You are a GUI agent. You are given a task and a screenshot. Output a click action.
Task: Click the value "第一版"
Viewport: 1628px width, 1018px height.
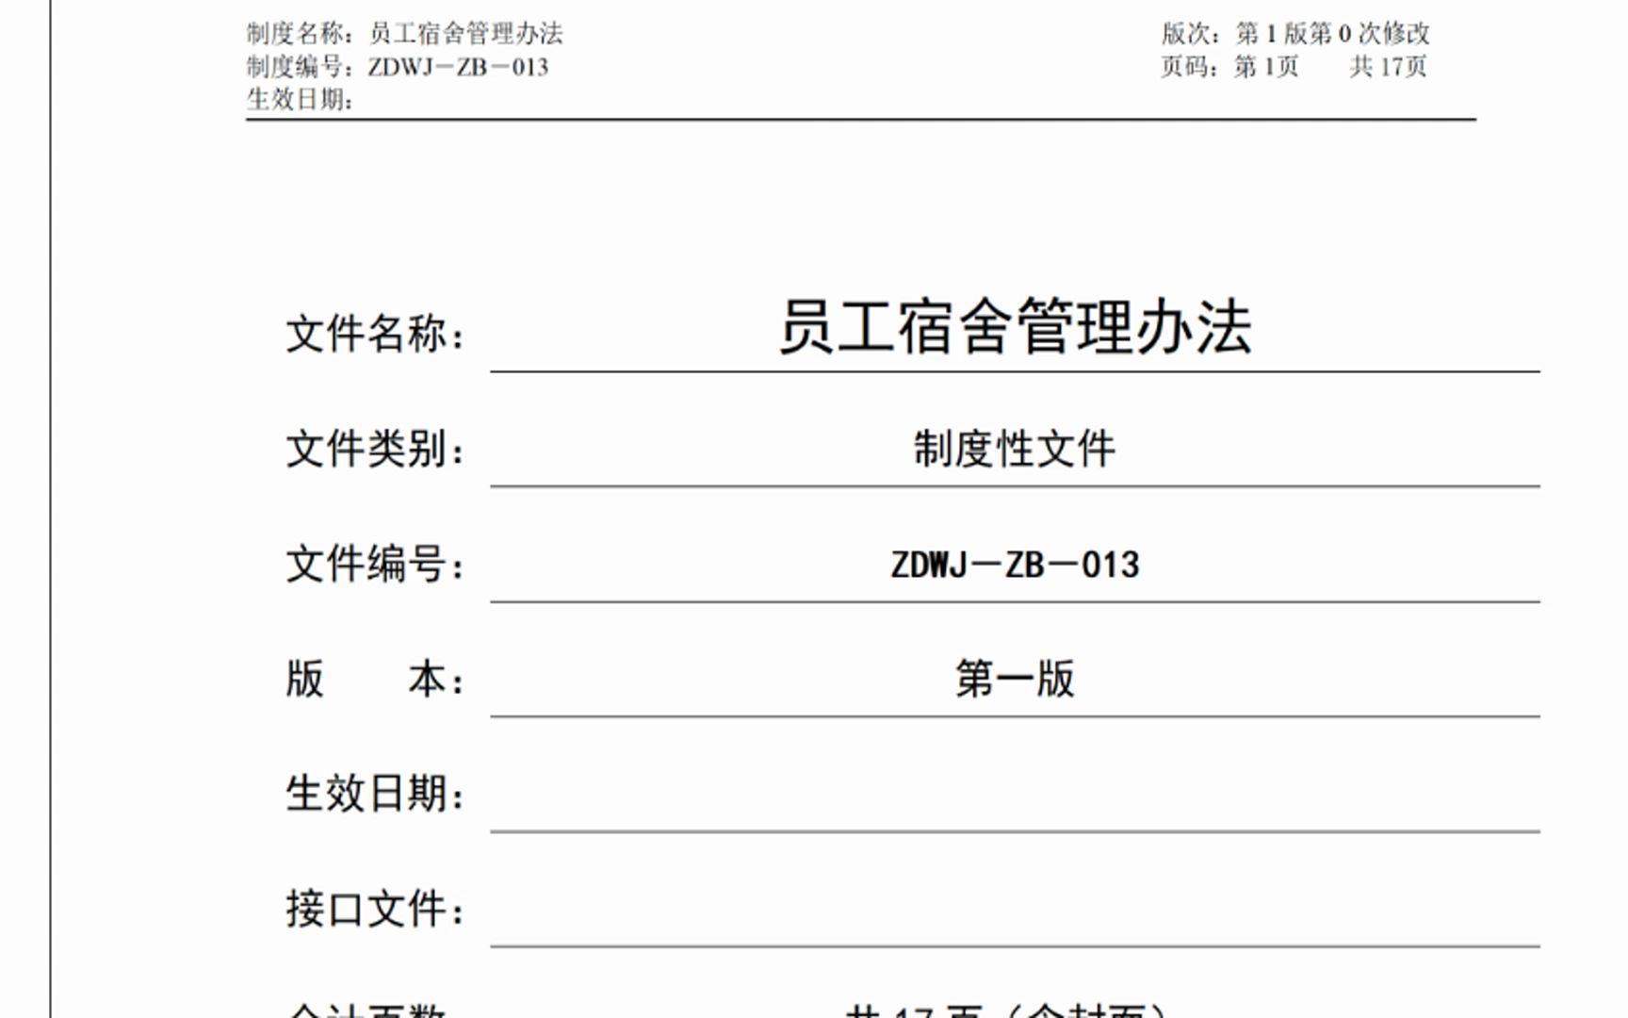[x=1015, y=679]
